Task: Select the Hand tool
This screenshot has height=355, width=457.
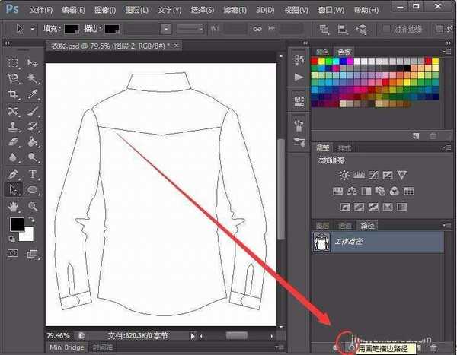Action: (14, 206)
